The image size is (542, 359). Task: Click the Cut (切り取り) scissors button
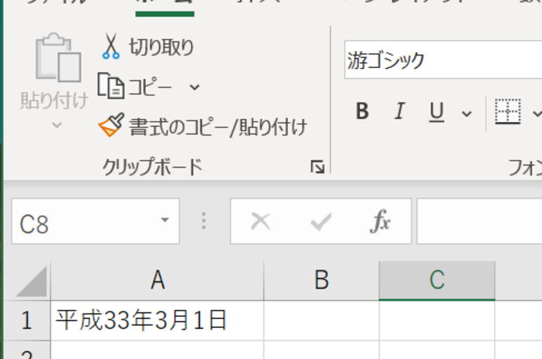click(x=148, y=46)
